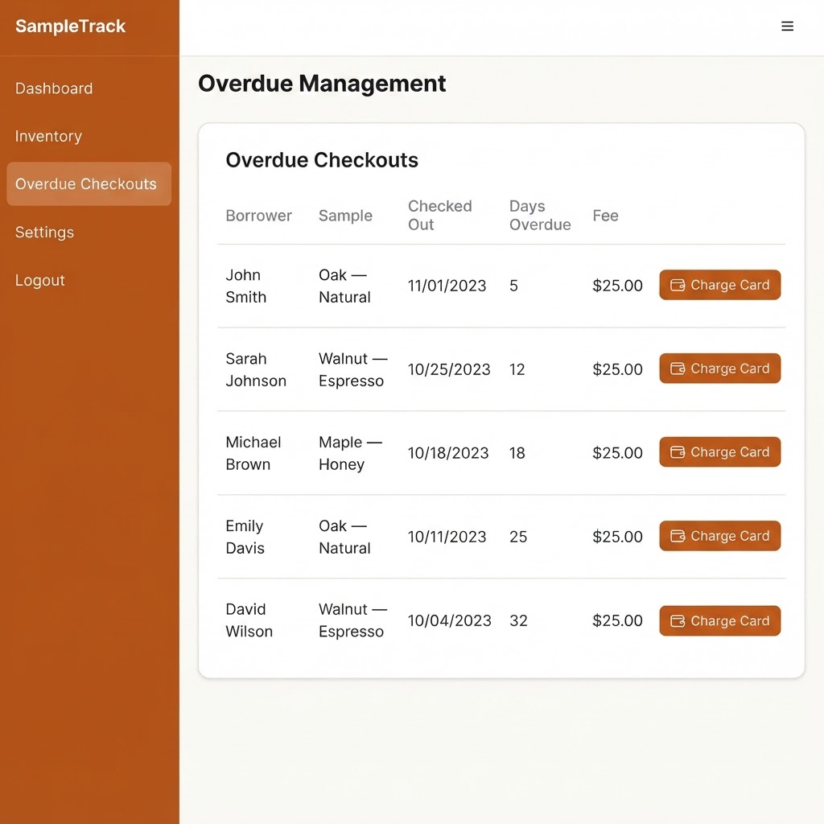Screen dimensions: 824x824
Task: Click days overdue value 18
Action: (x=517, y=453)
